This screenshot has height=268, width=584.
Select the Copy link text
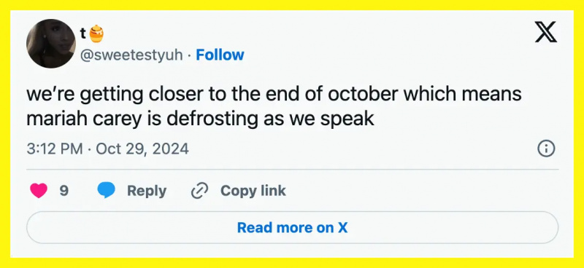(x=253, y=191)
